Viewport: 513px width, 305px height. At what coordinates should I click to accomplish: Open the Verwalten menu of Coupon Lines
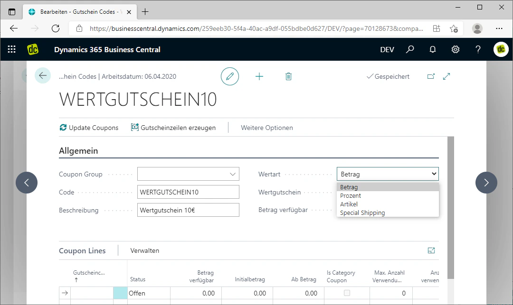pyautogui.click(x=144, y=250)
